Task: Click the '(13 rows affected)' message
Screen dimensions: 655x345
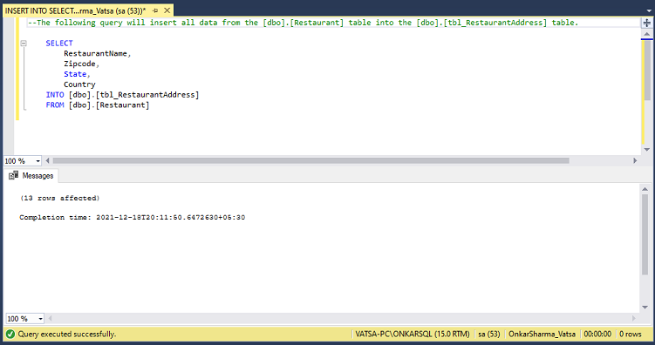Action: pyautogui.click(x=59, y=198)
